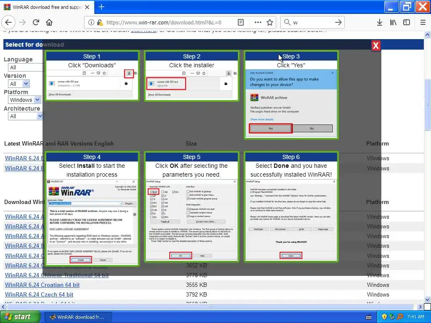The width and height of the screenshot is (431, 323).
Task: Open page actions three-dot menu
Action: (258, 23)
